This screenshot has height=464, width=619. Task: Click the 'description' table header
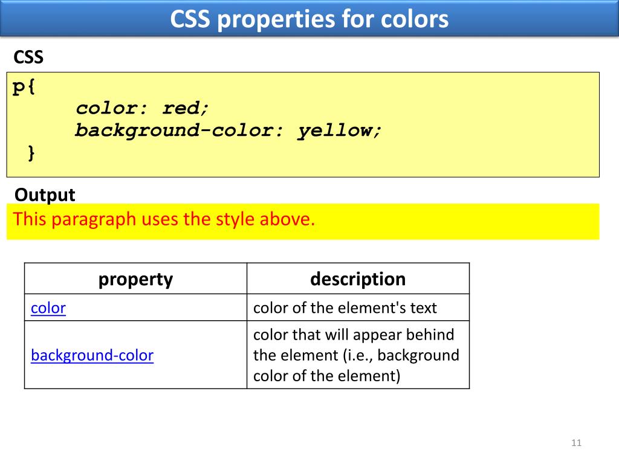click(x=358, y=279)
